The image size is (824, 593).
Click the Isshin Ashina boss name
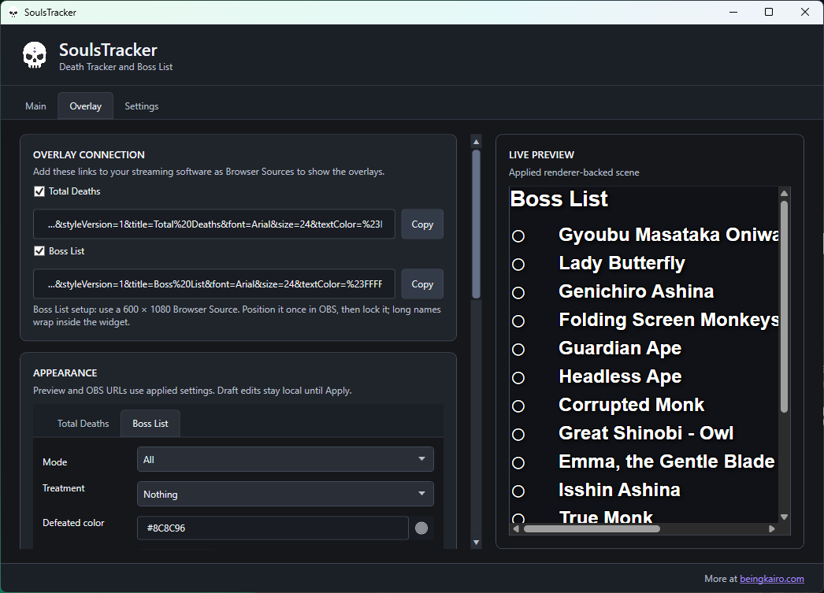(x=620, y=490)
